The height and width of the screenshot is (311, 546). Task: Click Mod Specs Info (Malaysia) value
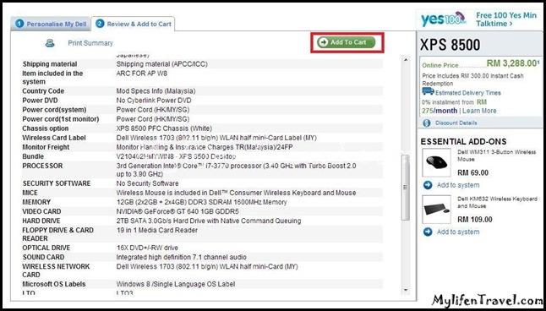(x=156, y=91)
